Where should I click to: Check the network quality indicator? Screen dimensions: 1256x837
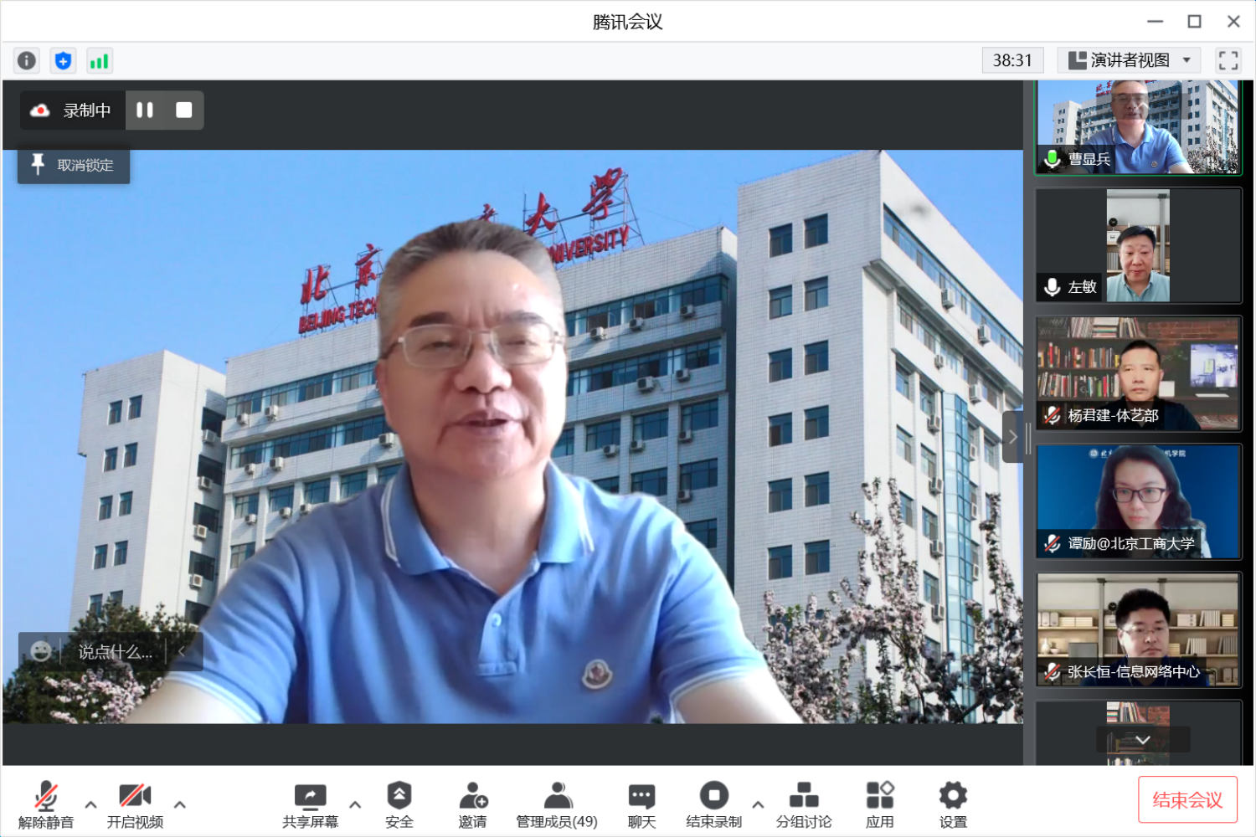100,59
